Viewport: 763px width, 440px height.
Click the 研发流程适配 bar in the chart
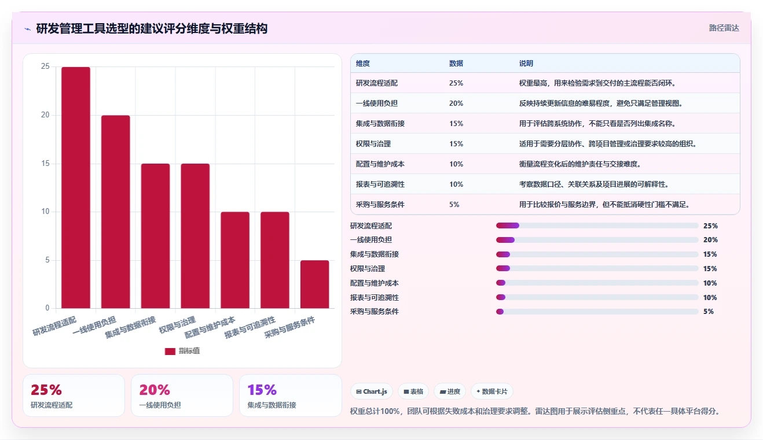(76, 187)
